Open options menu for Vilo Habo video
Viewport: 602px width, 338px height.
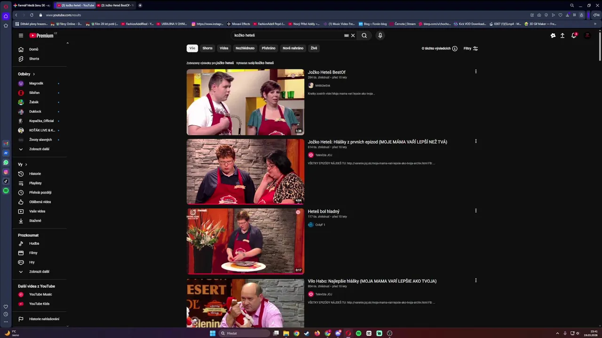(475, 280)
